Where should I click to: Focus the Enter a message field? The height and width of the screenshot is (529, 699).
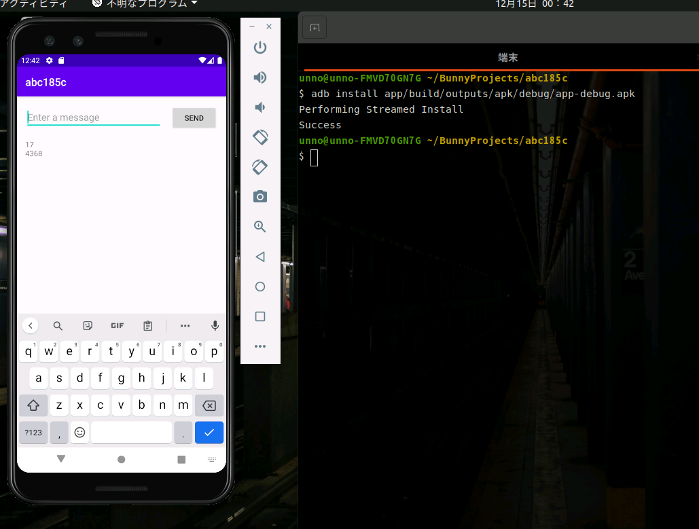pyautogui.click(x=94, y=117)
